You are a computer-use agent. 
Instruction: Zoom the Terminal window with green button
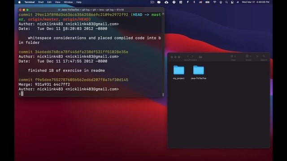pyautogui.click(x=27, y=10)
